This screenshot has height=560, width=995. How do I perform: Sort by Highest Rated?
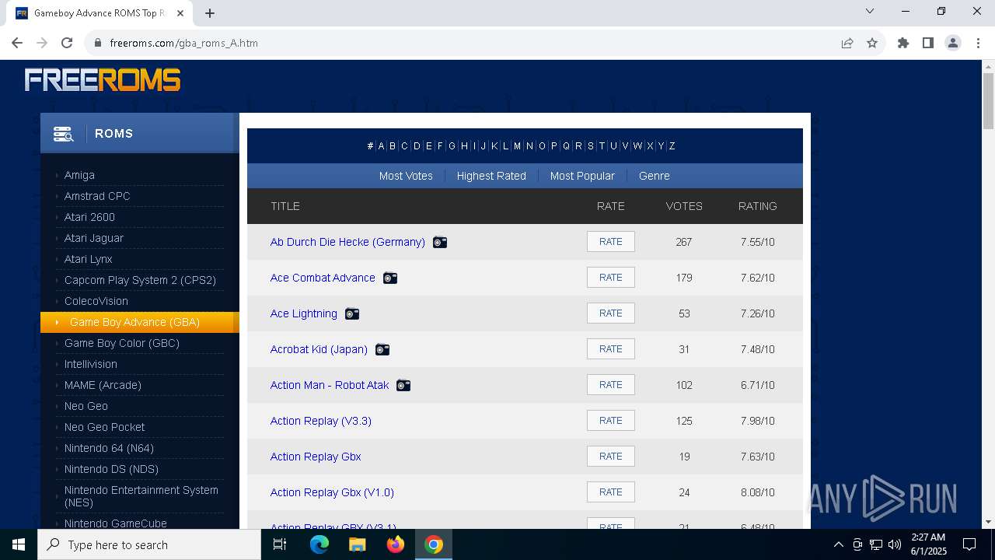click(491, 176)
